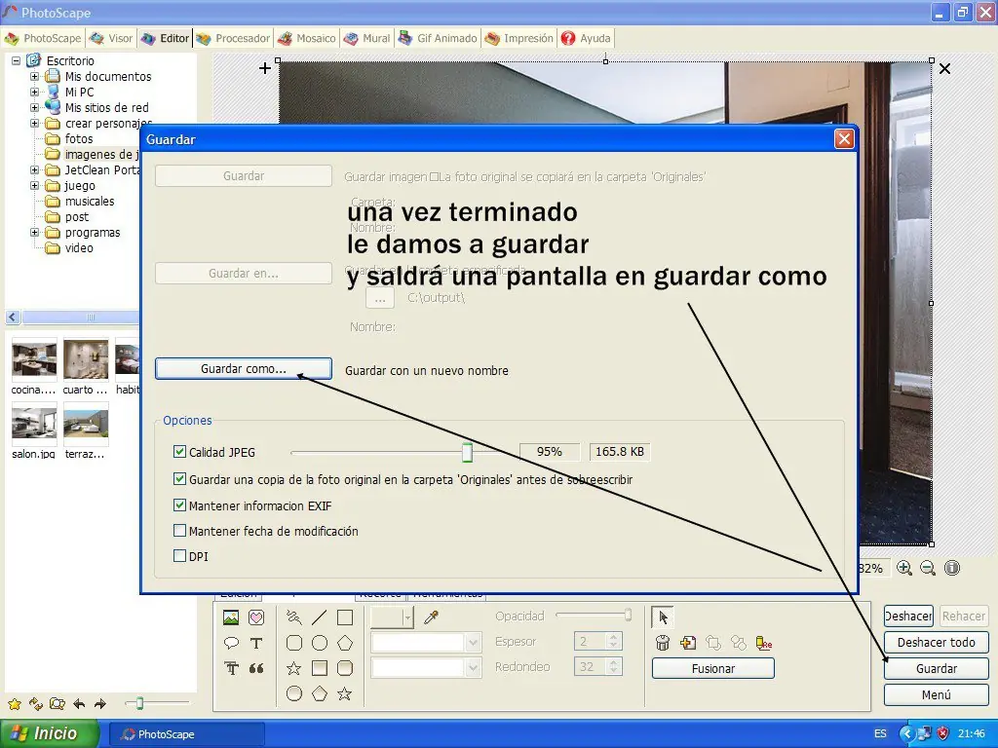Select the filled square shape tool
998x748 pixels.
320,668
